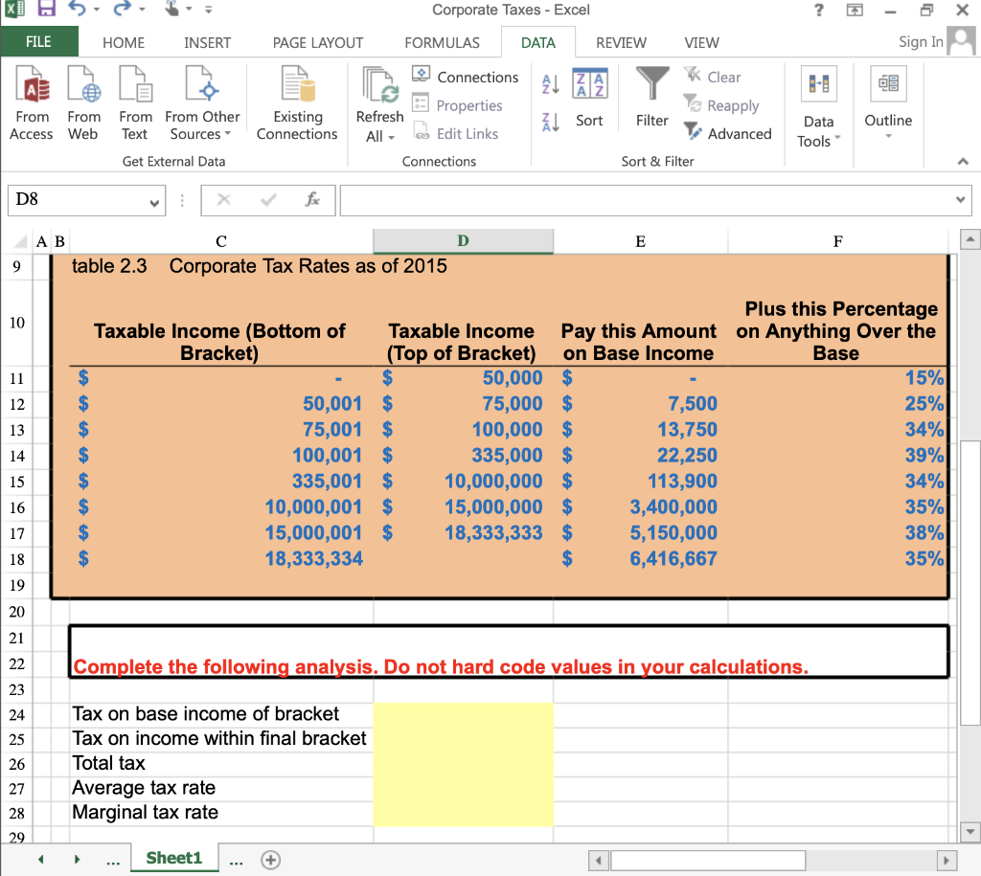Select the Select All corner triangle

pyautogui.click(x=20, y=242)
